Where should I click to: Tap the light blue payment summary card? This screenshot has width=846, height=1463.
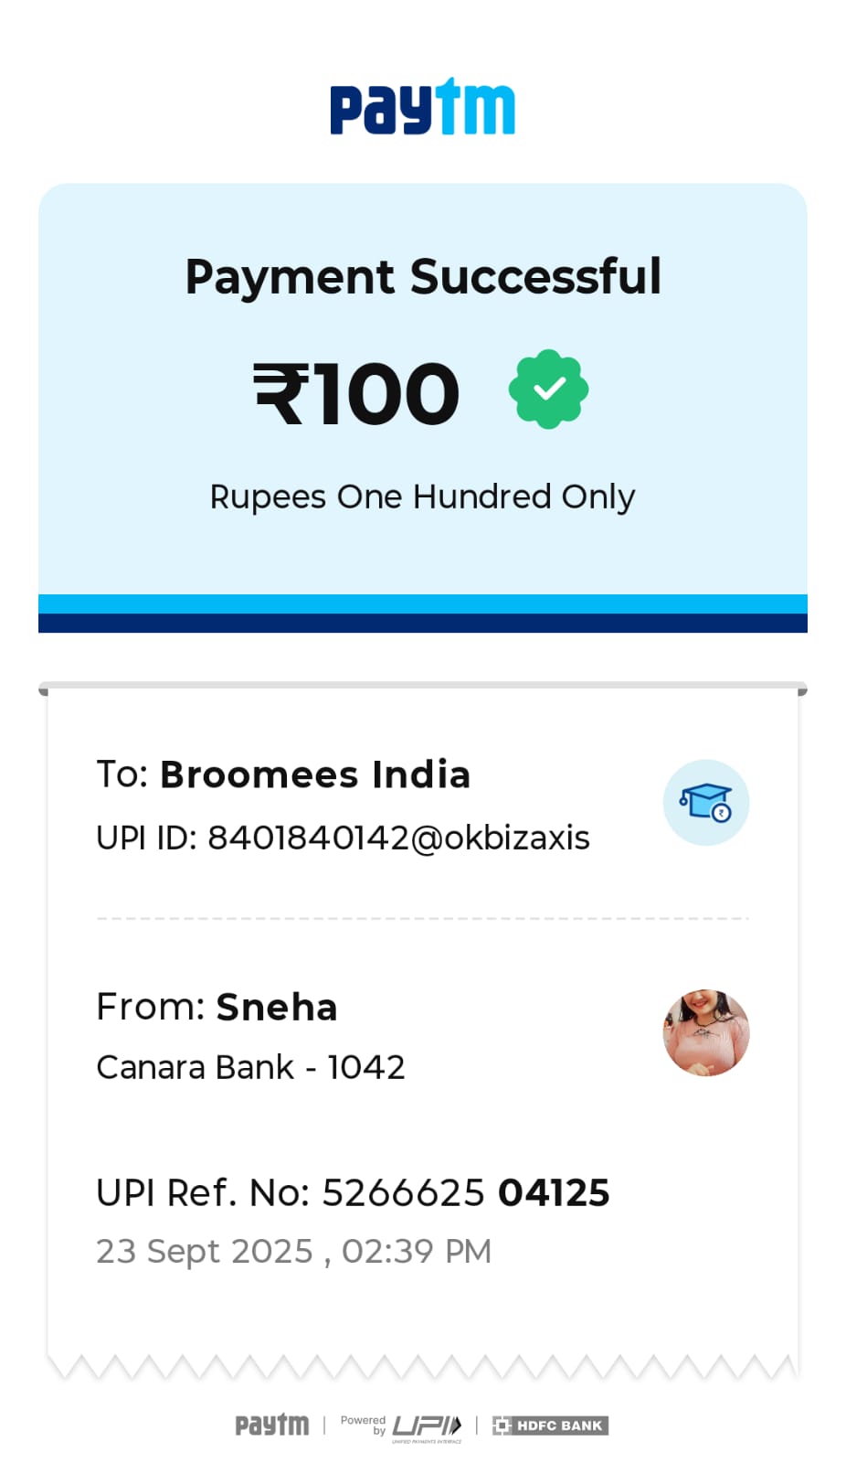[423, 389]
